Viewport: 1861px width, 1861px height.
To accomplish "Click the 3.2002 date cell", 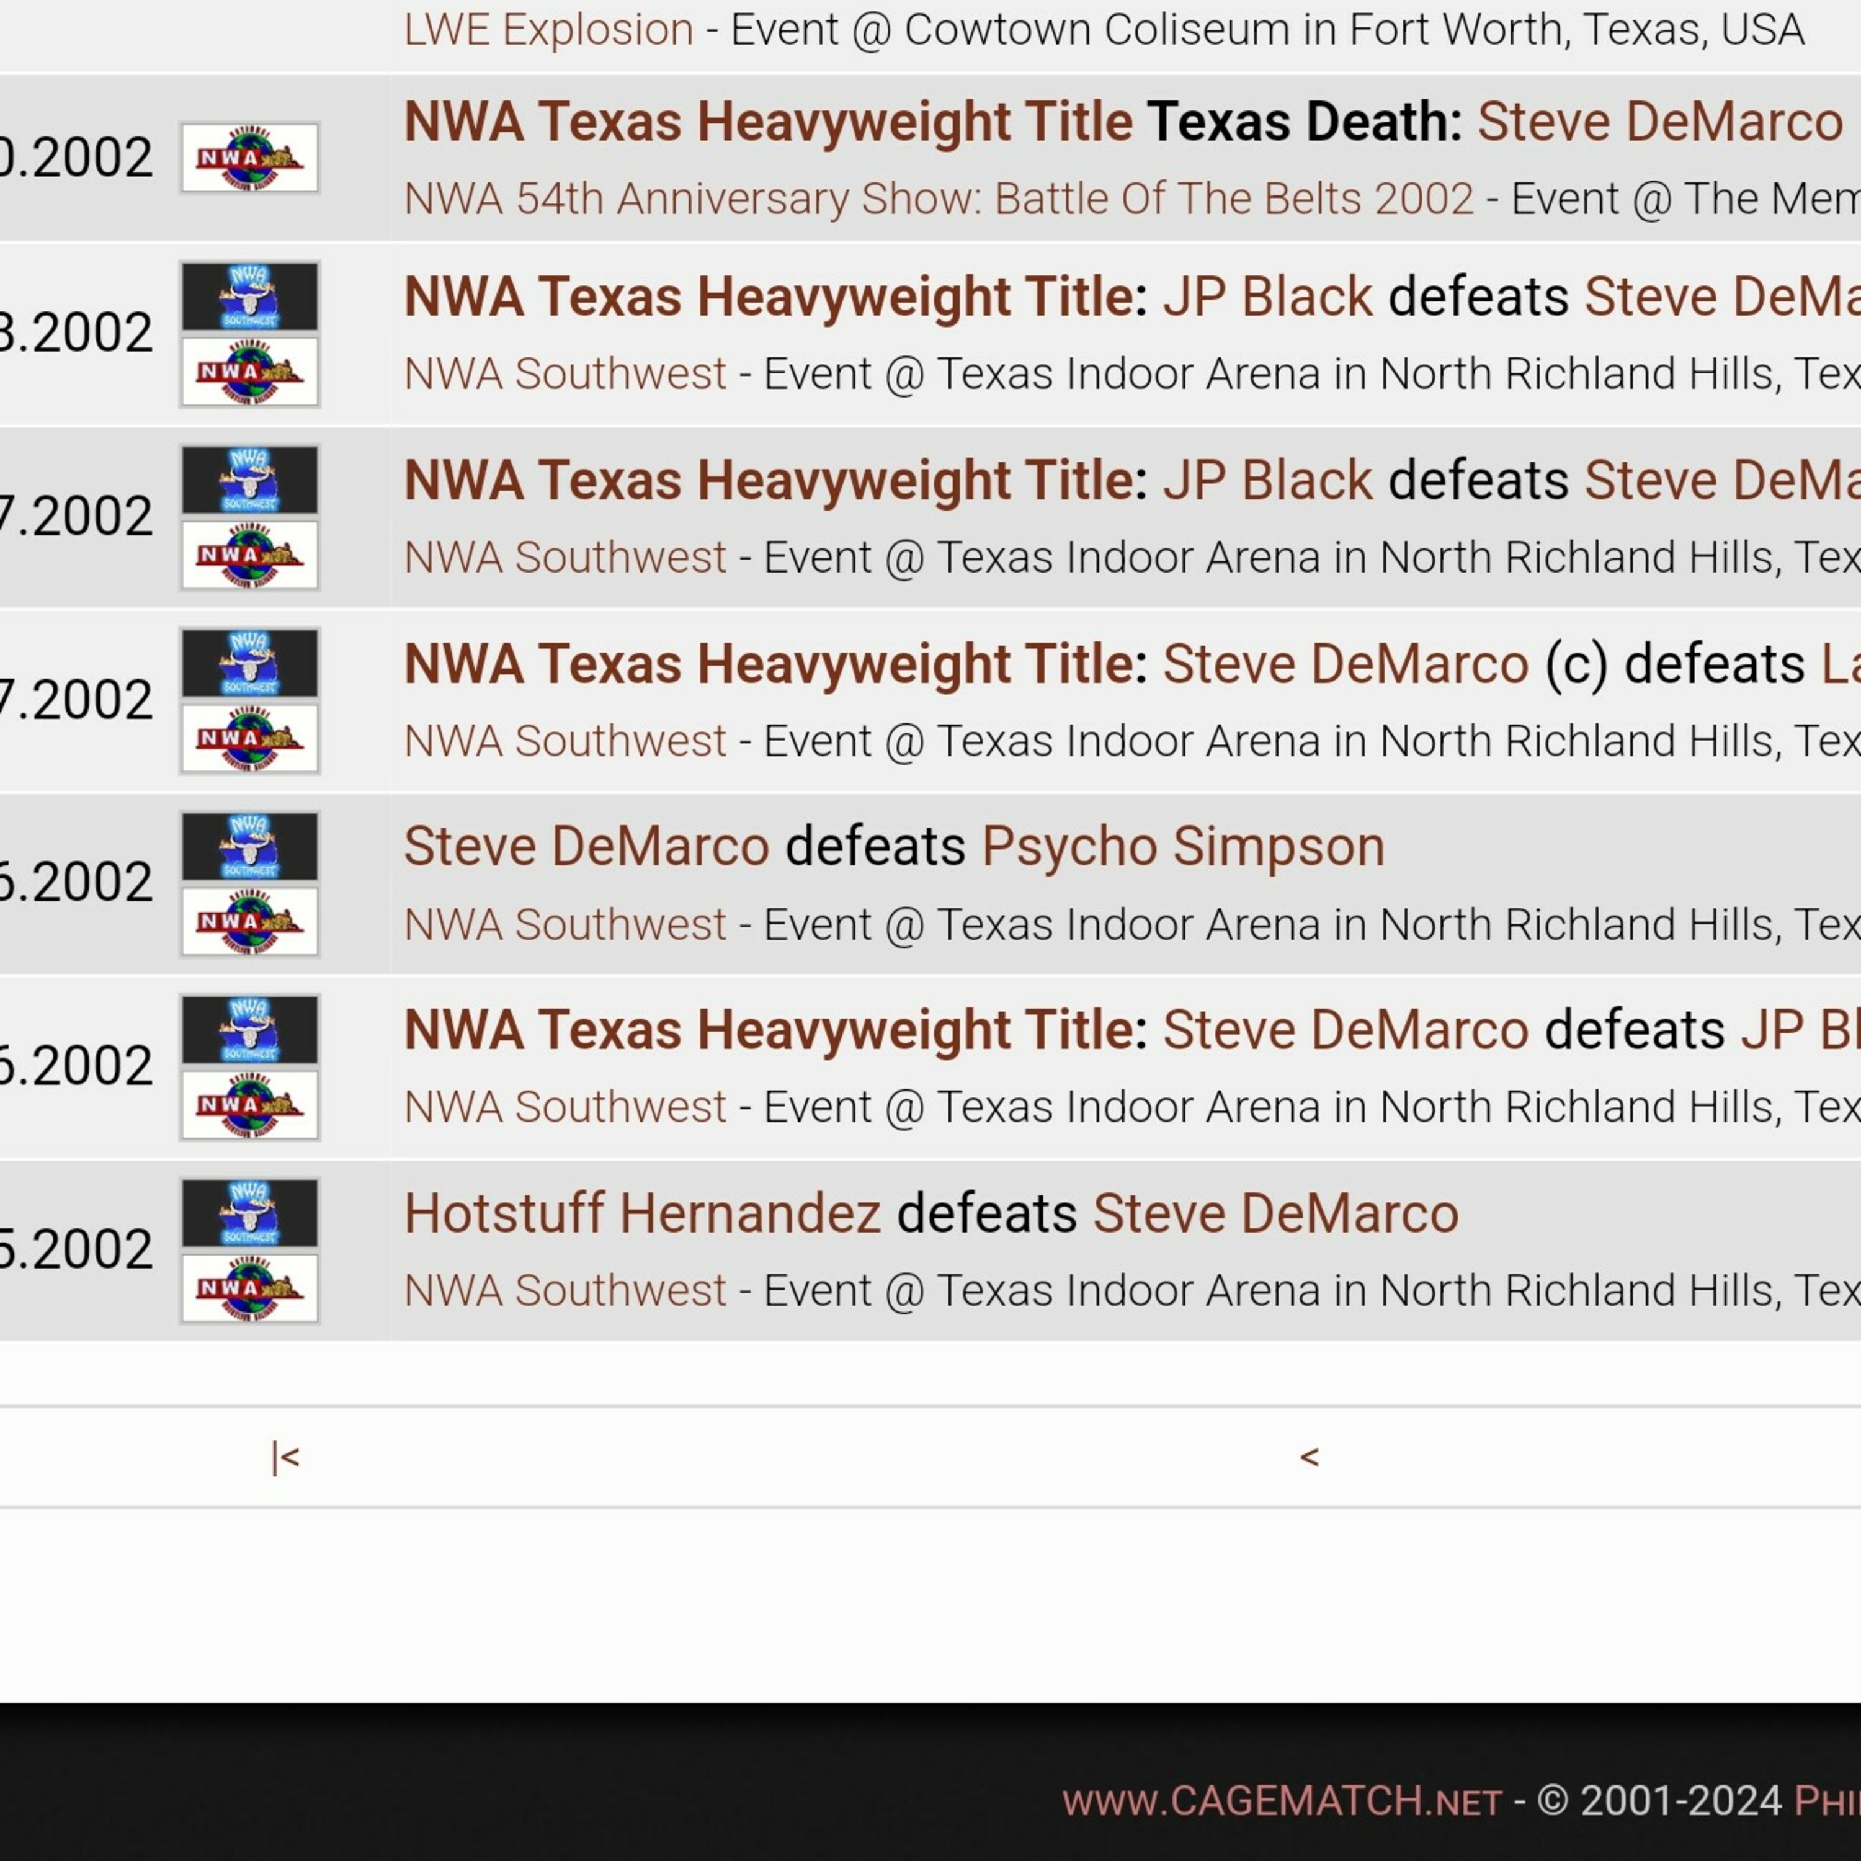I will click(76, 332).
